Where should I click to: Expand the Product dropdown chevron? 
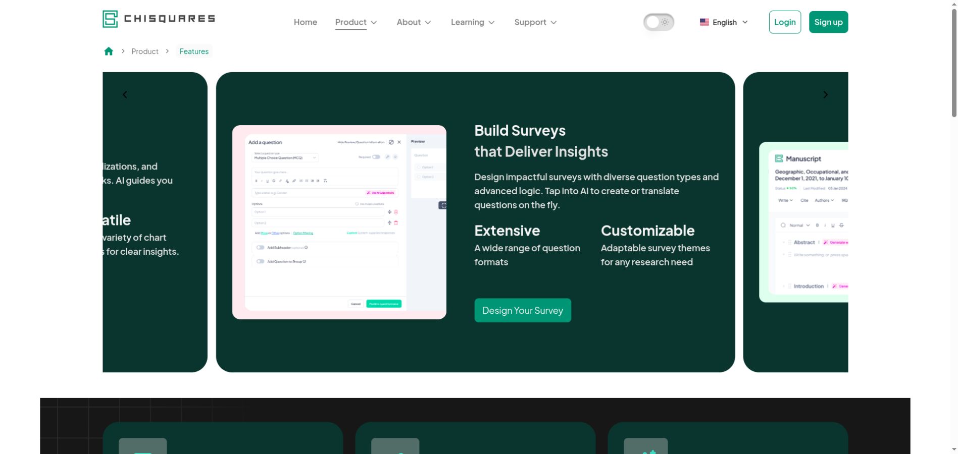coord(374,23)
